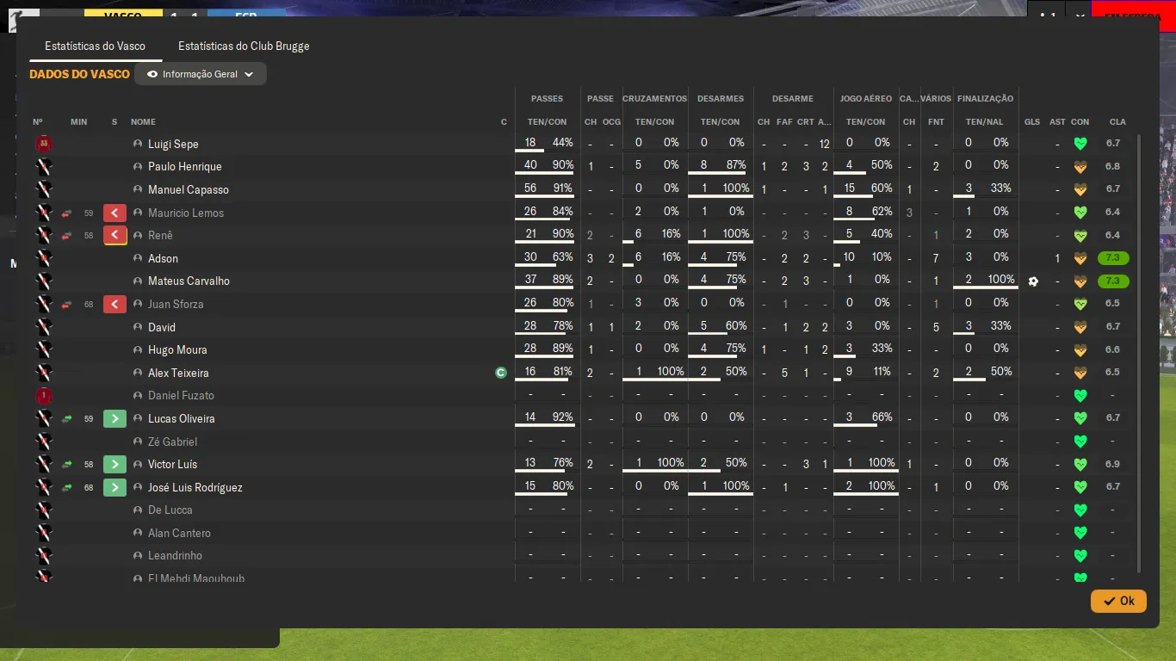1176x661 pixels.
Task: Open player Luigi Sepe
Action: coord(173,144)
